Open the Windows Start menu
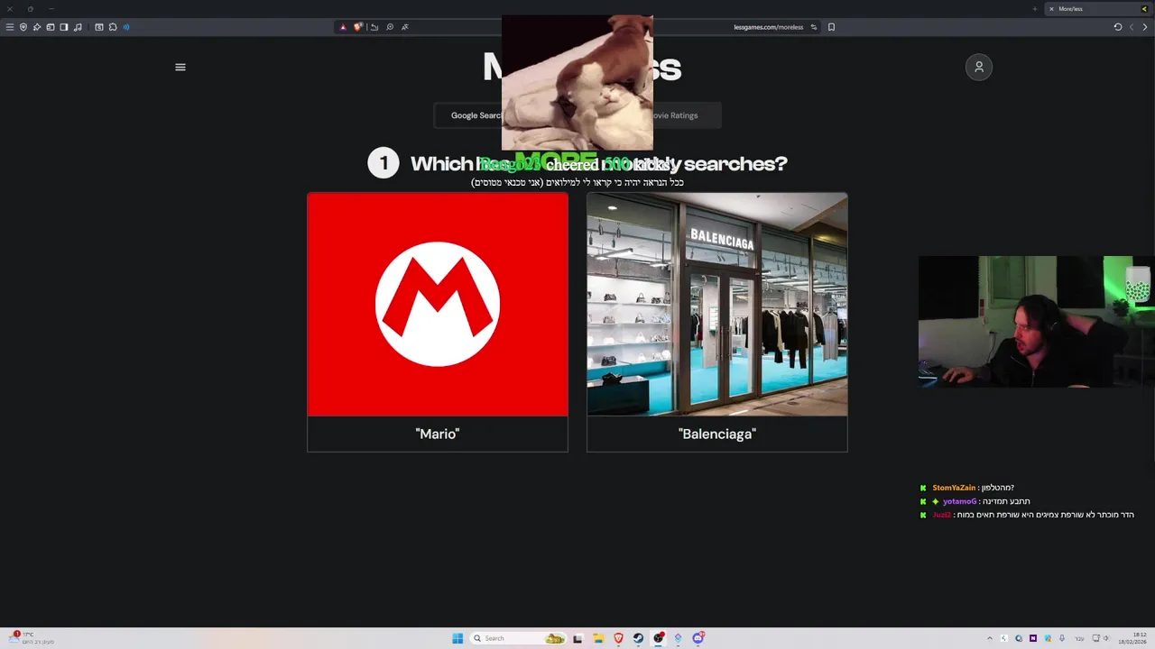This screenshot has width=1155, height=649. [x=457, y=638]
